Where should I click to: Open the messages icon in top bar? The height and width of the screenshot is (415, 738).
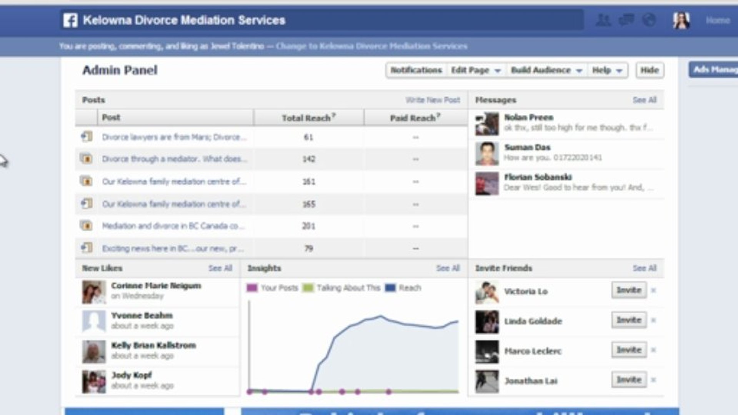pos(626,19)
